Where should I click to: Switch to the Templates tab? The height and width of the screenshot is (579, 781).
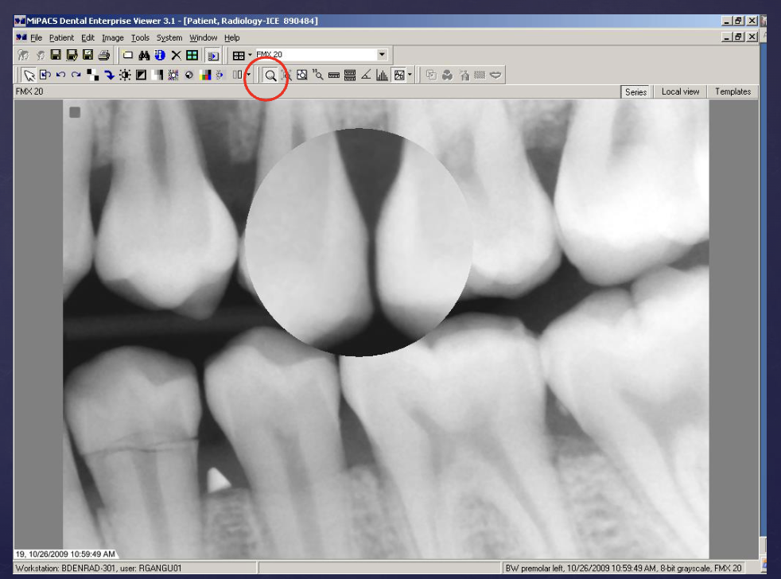tap(732, 91)
